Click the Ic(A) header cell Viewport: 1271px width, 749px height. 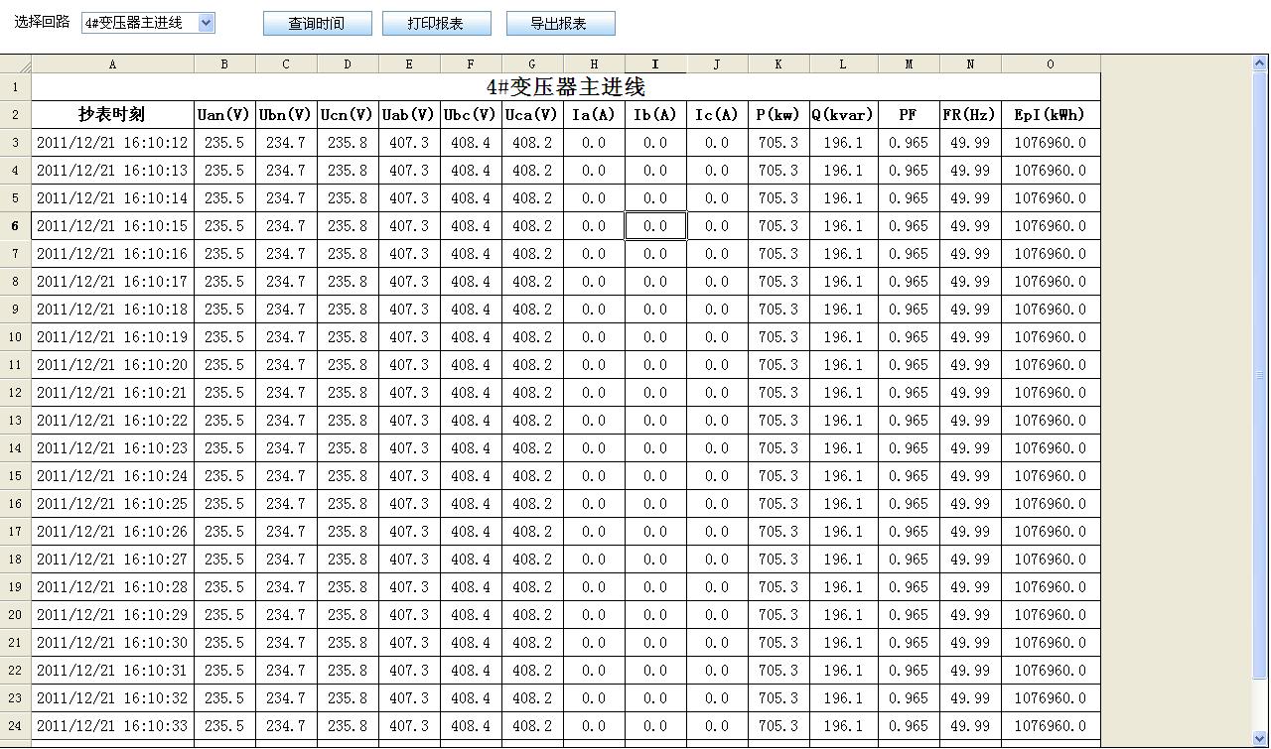(717, 115)
